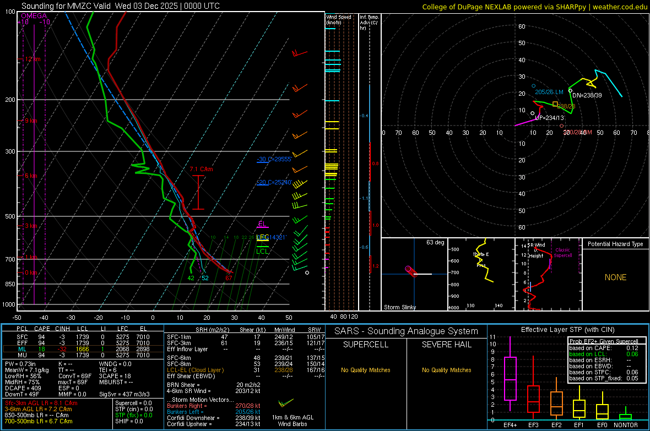Screen dimensions: 650x431
Task: Click the green based on LCL: 0.06 line
Action: tap(604, 354)
